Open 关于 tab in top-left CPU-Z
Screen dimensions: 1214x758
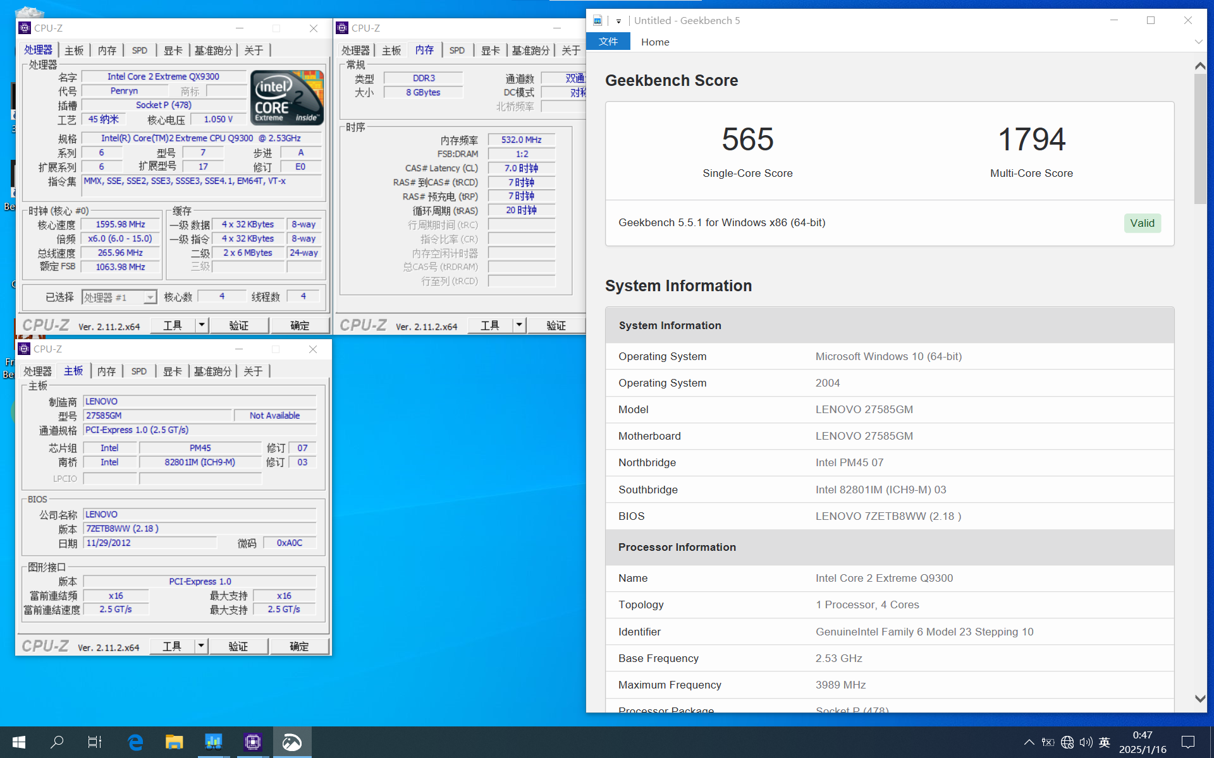(254, 51)
